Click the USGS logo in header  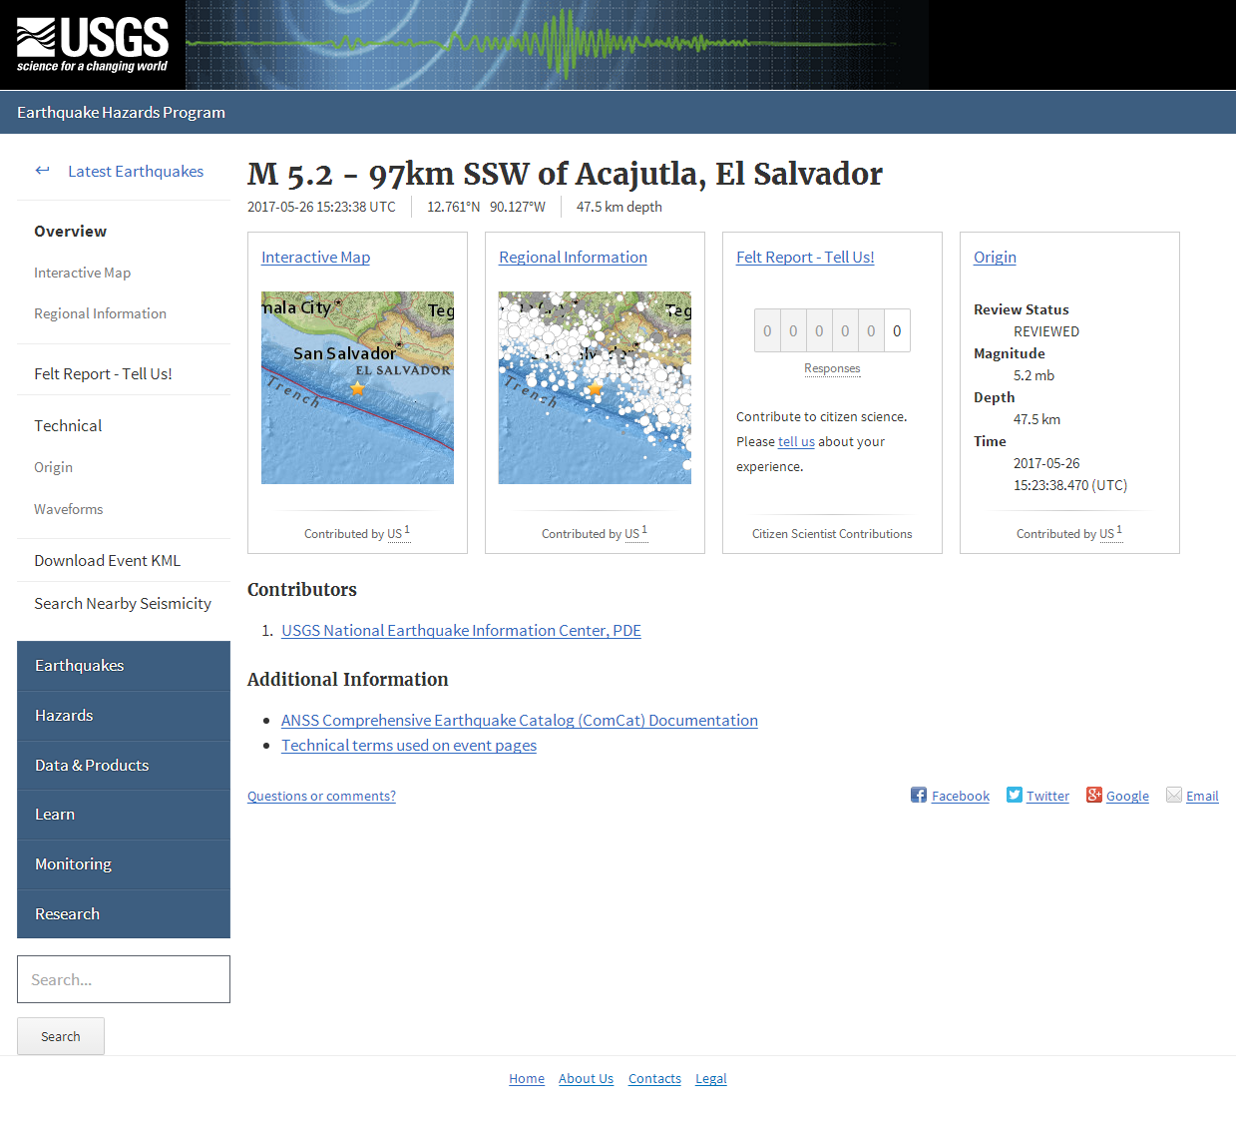coord(92,45)
